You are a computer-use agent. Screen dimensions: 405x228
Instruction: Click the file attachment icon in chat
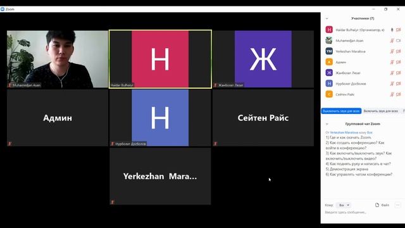377,205
